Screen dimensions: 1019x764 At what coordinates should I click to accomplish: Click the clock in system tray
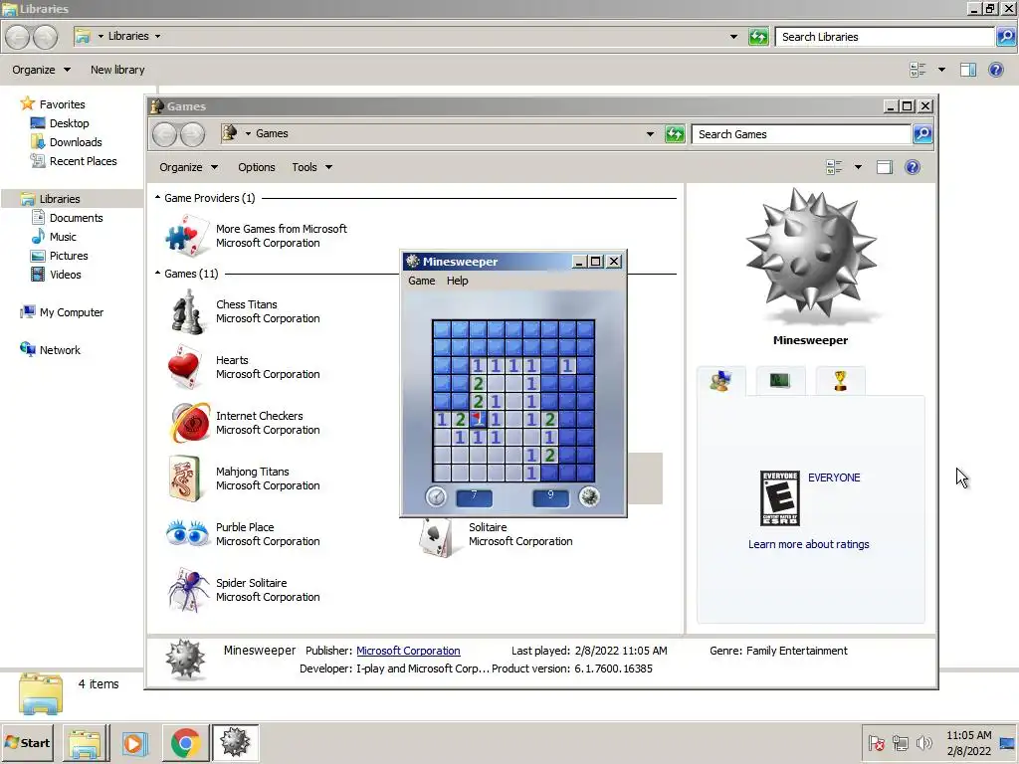pyautogui.click(x=968, y=742)
